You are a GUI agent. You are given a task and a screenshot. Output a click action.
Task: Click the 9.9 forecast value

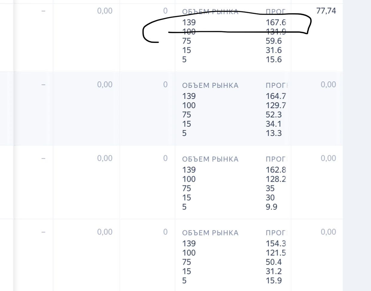[x=271, y=207]
